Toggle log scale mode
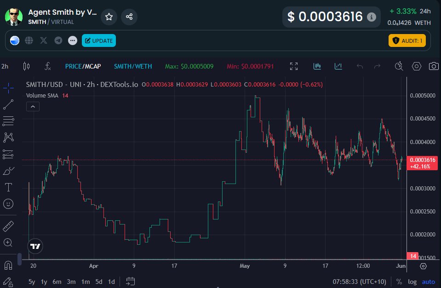Image resolution: width=441 pixels, height=288 pixels. (x=412, y=282)
